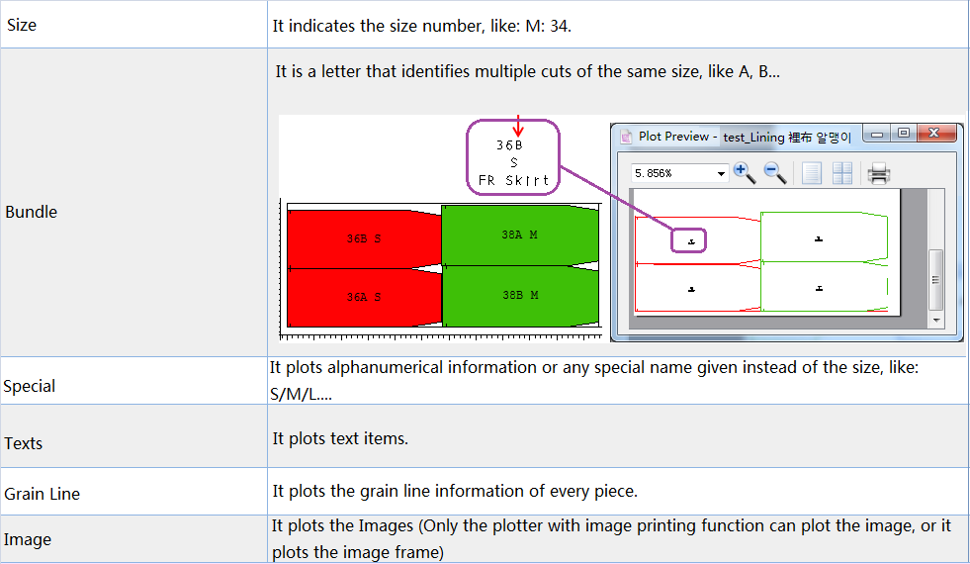Viewport: 970px width, 564px height.
Task: Click the Grain Line row label
Action: [x=43, y=494]
